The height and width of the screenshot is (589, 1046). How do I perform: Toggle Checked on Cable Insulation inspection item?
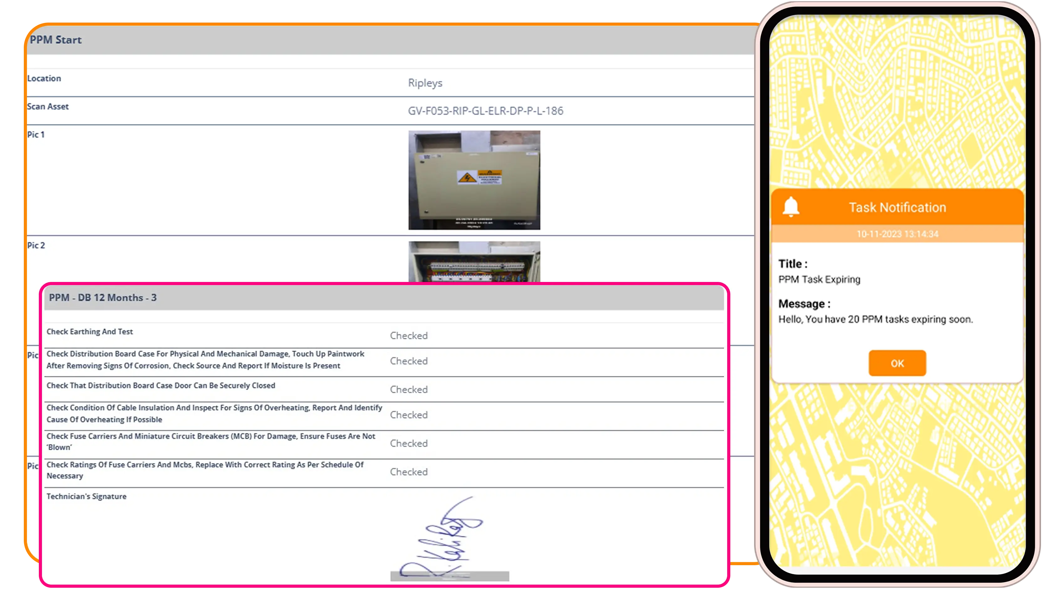(x=409, y=415)
